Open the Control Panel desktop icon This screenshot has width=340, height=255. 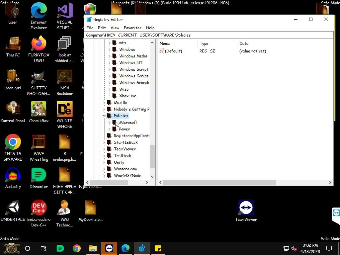[13, 112]
